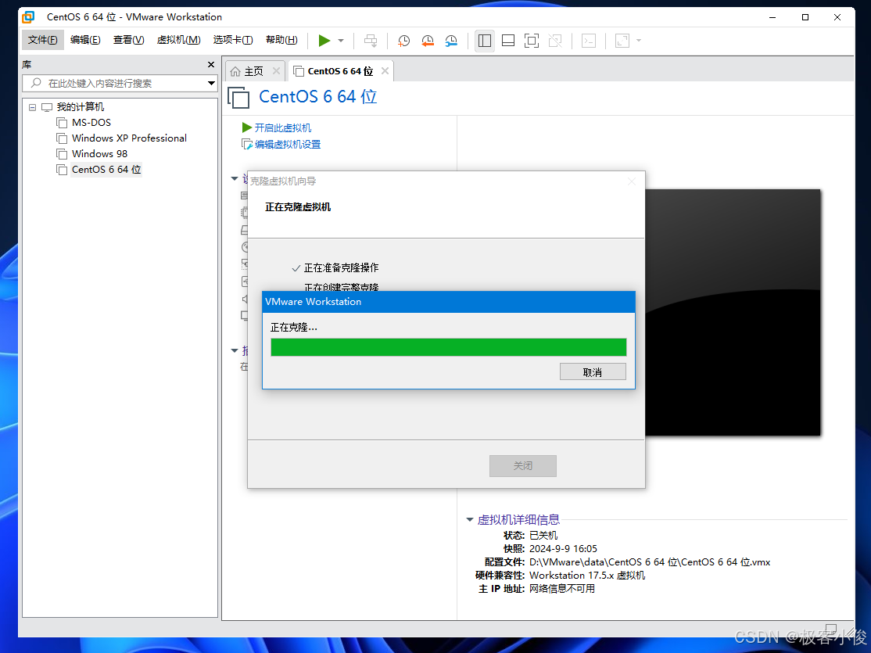The image size is (871, 653).
Task: Select the MS-DOS virtual machine
Action: (91, 123)
